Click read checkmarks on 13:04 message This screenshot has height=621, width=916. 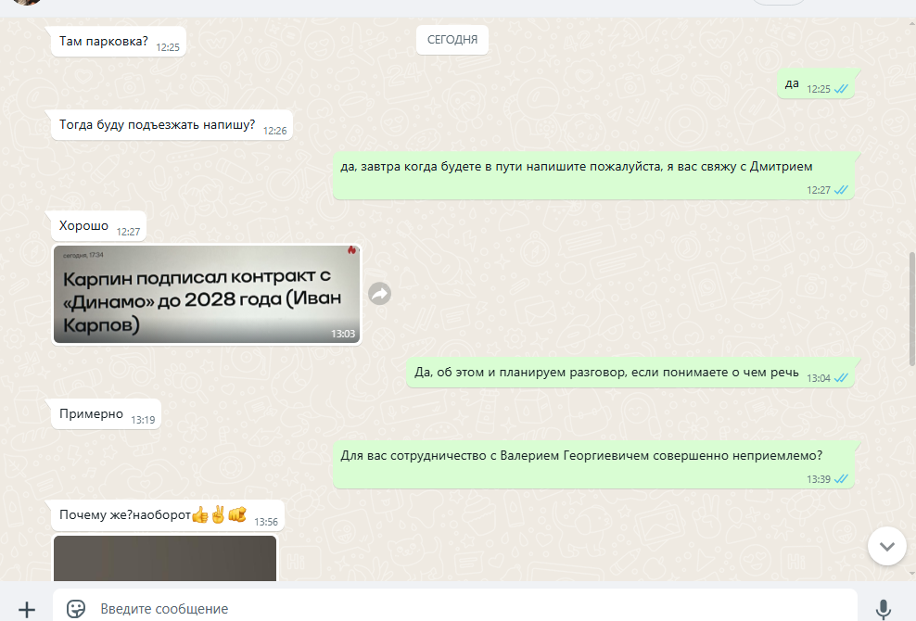tap(841, 378)
